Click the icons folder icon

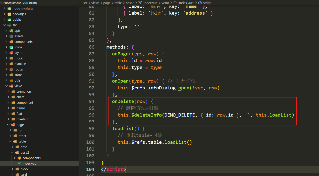coord(11,47)
